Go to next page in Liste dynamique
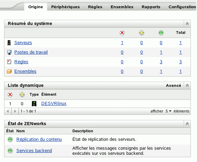The width and height of the screenshot is (197, 162). point(15,111)
